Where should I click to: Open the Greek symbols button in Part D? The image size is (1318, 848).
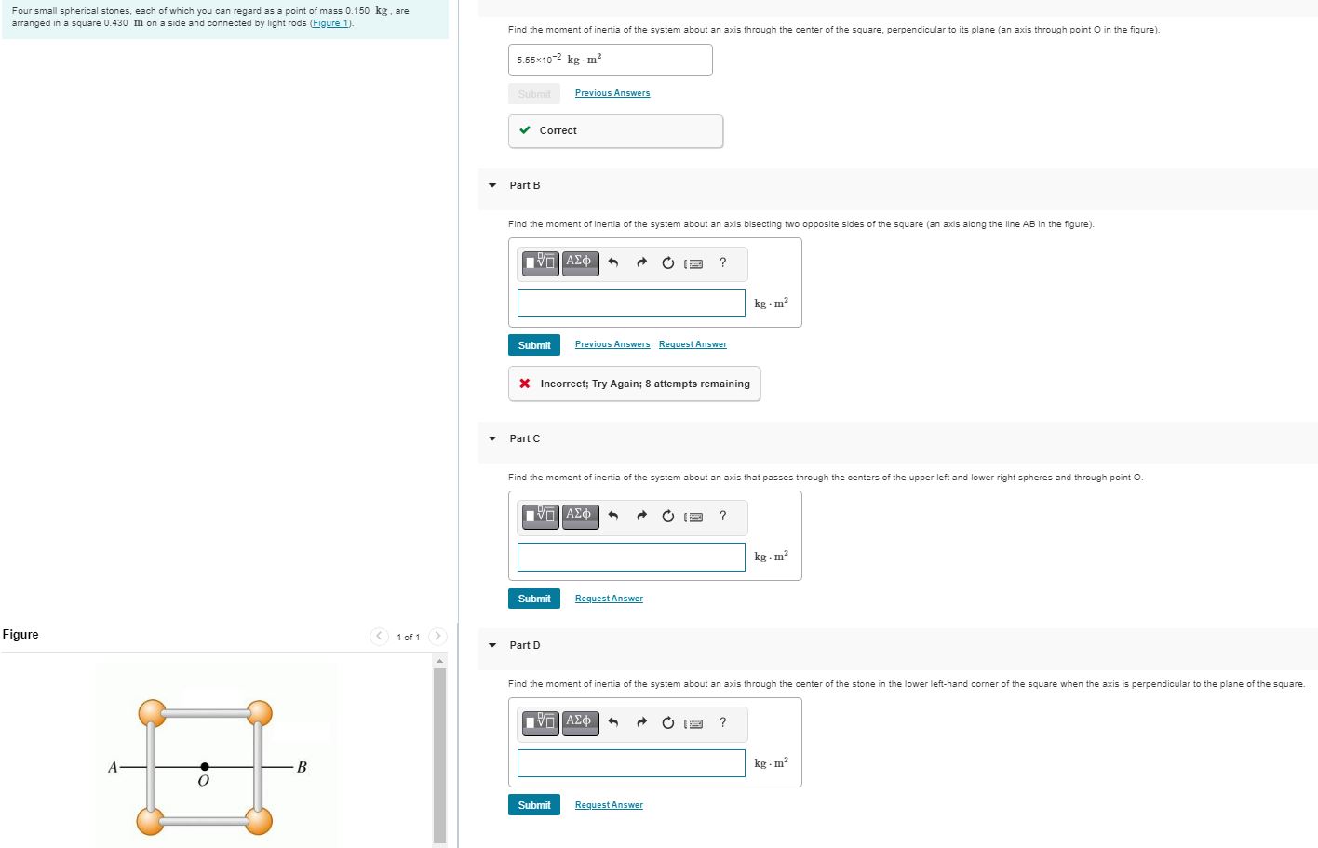pyautogui.click(x=579, y=721)
